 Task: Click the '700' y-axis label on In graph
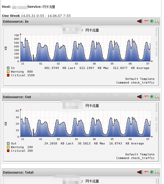(16, 35)
